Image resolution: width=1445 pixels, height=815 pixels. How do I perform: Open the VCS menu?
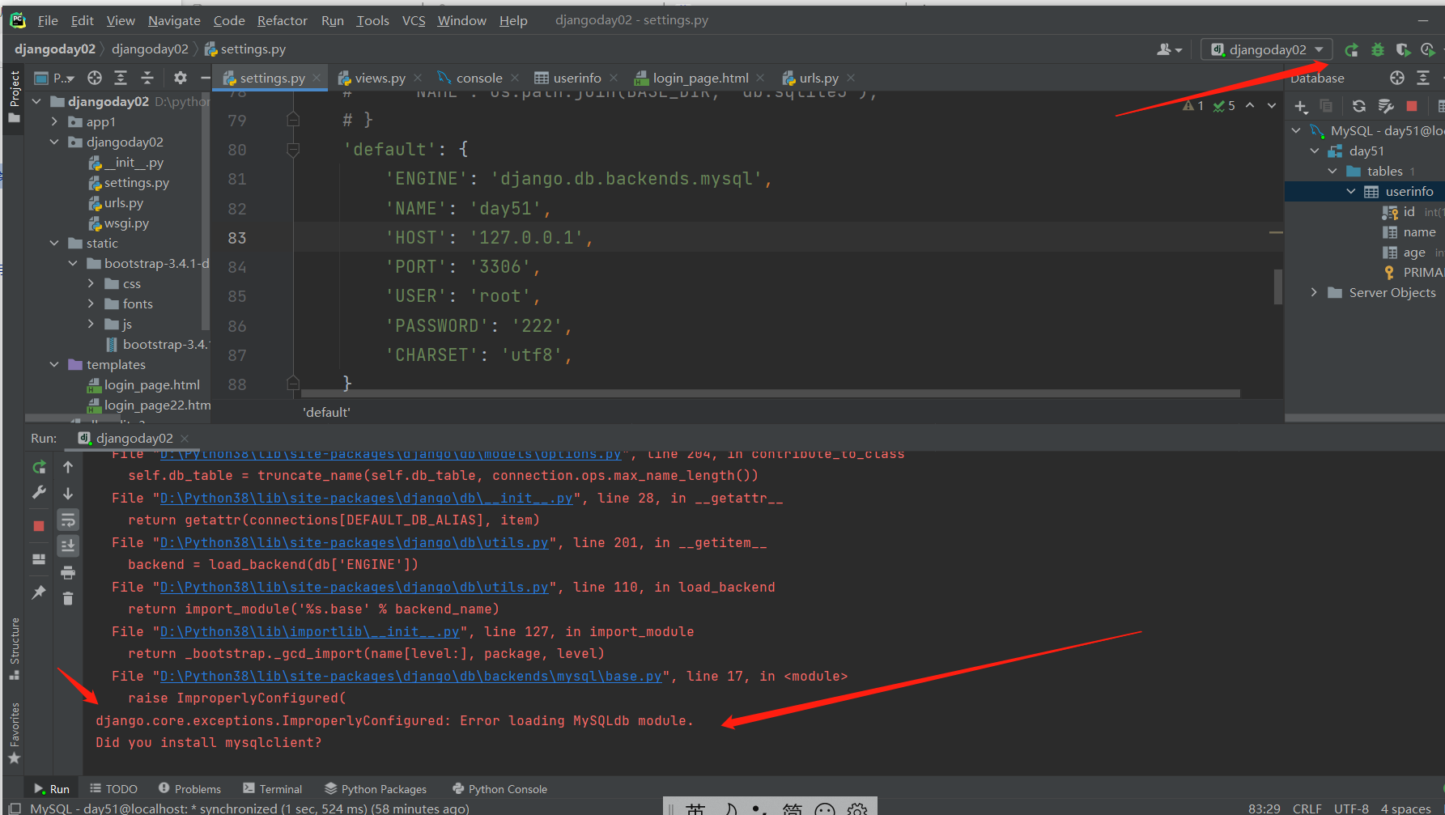point(414,21)
